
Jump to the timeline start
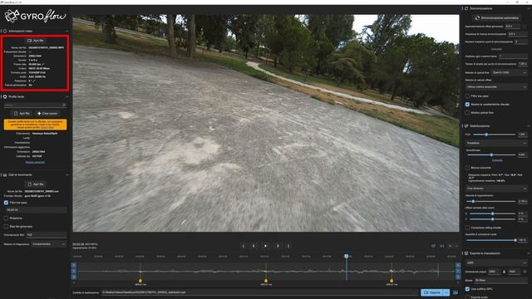tap(243, 246)
